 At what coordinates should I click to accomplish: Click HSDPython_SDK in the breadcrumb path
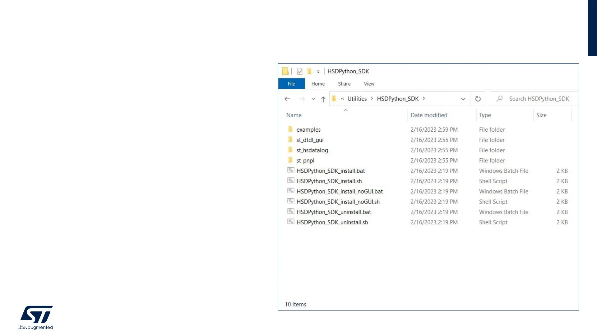[x=398, y=99]
